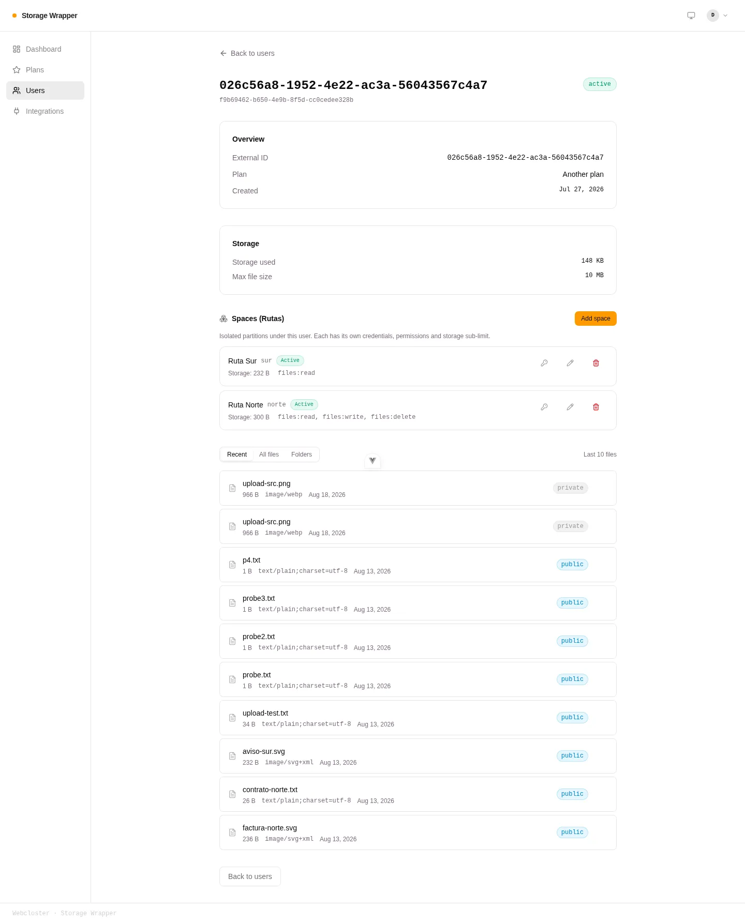Switch to the Folders tab
Viewport: 745px width, 924px height.
click(x=302, y=455)
